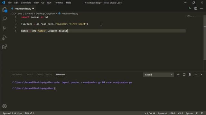This screenshot has height=115, width=206.
Task: Show errors and warnings count in status bar
Action: click(x=30, y=113)
